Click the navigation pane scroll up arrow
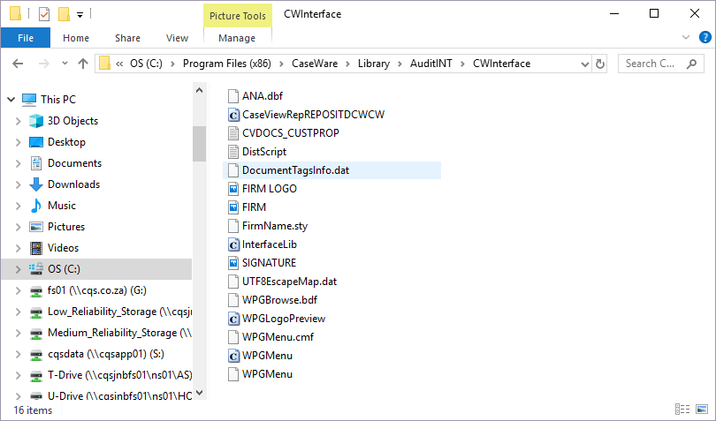The width and height of the screenshot is (716, 421). point(199,90)
